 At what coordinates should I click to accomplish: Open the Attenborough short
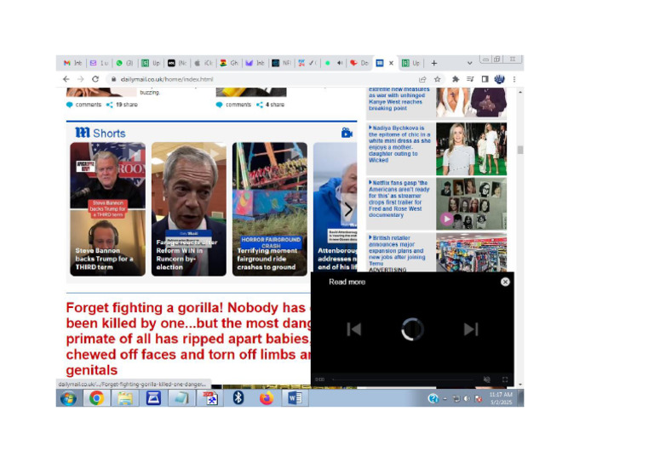click(336, 209)
